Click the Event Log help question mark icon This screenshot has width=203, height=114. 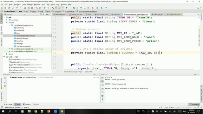pos(102,99)
